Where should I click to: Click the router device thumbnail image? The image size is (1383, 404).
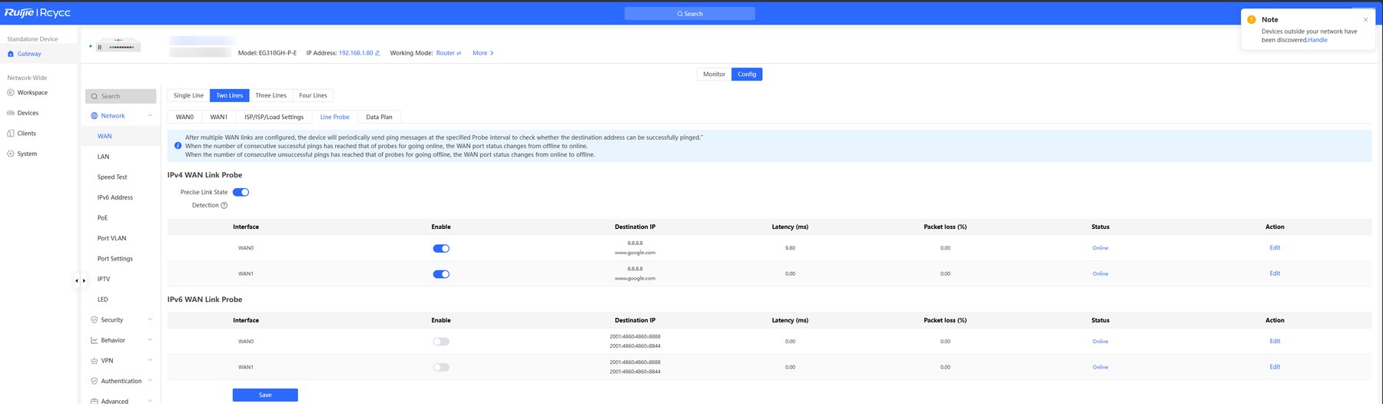[118, 45]
